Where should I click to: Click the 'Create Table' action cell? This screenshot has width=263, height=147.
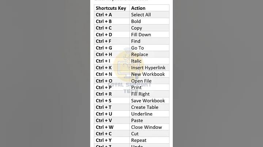149,107
